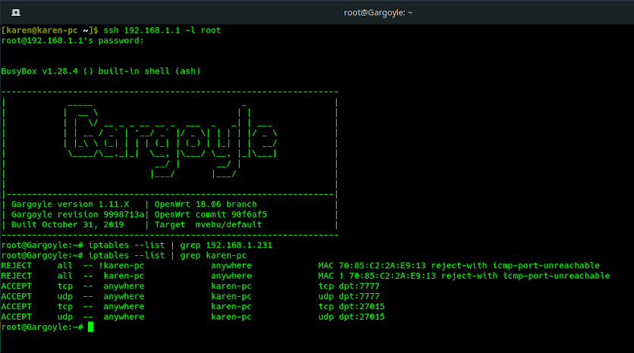Click the 'ssh 192.168.1.1 -l root' command

(162, 30)
